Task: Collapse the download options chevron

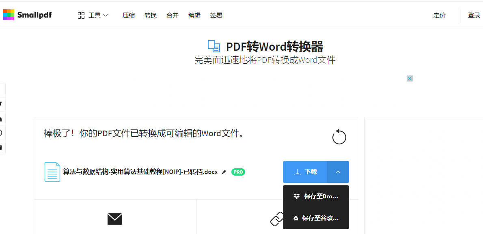Action: pos(338,172)
